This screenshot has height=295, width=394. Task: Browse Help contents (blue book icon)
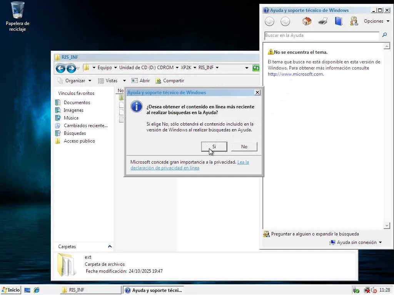[339, 22]
